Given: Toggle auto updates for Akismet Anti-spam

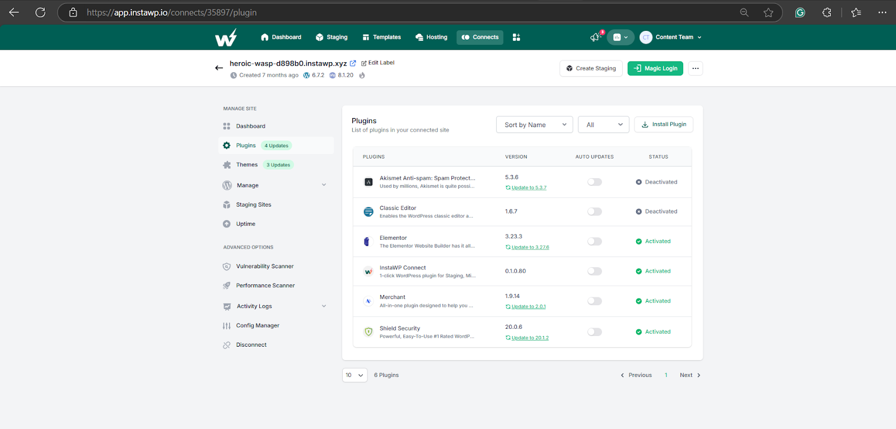Looking at the screenshot, I should pyautogui.click(x=595, y=182).
